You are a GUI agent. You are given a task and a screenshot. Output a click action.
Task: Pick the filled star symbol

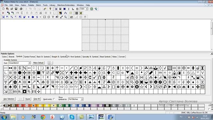[76, 77]
